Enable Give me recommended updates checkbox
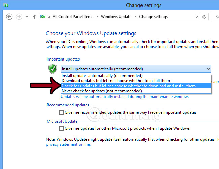The width and height of the screenshot is (219, 169). 61,113
